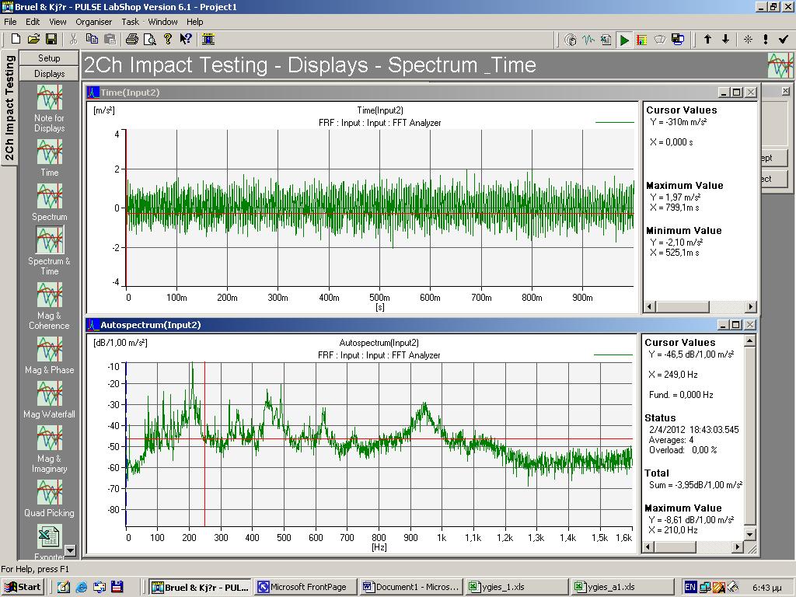Click left arrow of Time cursor panel scrollbar
Viewport: 796px width, 597px height.
click(649, 306)
